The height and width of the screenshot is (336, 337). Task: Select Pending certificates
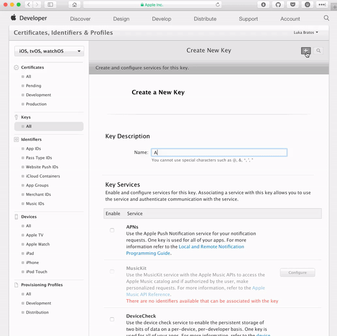pyautogui.click(x=34, y=86)
